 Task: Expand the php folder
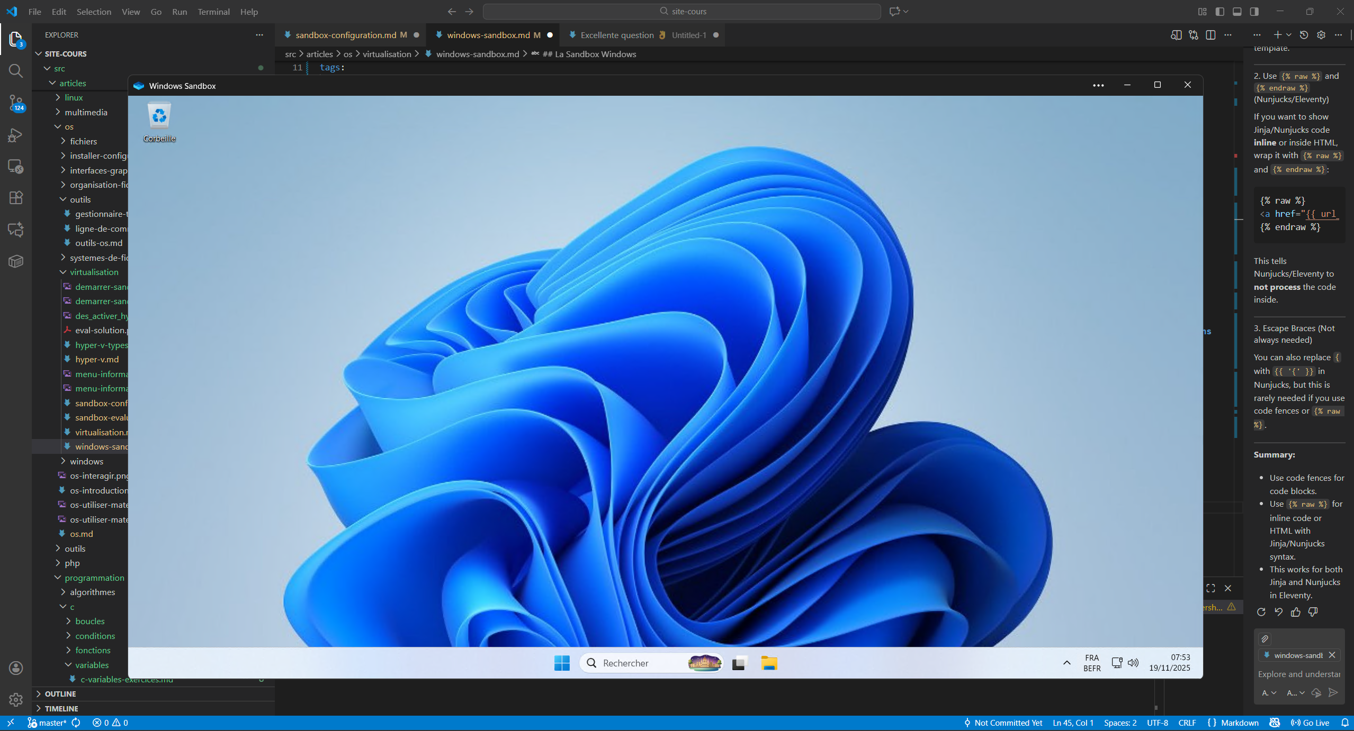[72, 563]
